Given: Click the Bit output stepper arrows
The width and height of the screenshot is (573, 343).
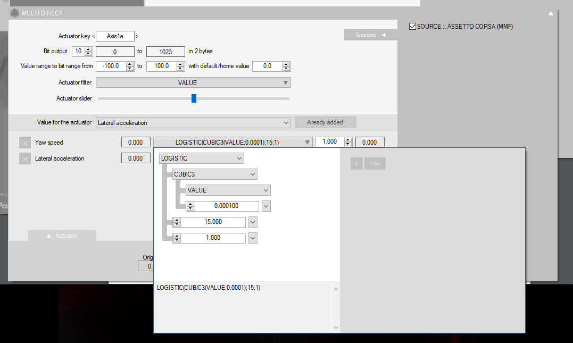Looking at the screenshot, I should click(88, 52).
